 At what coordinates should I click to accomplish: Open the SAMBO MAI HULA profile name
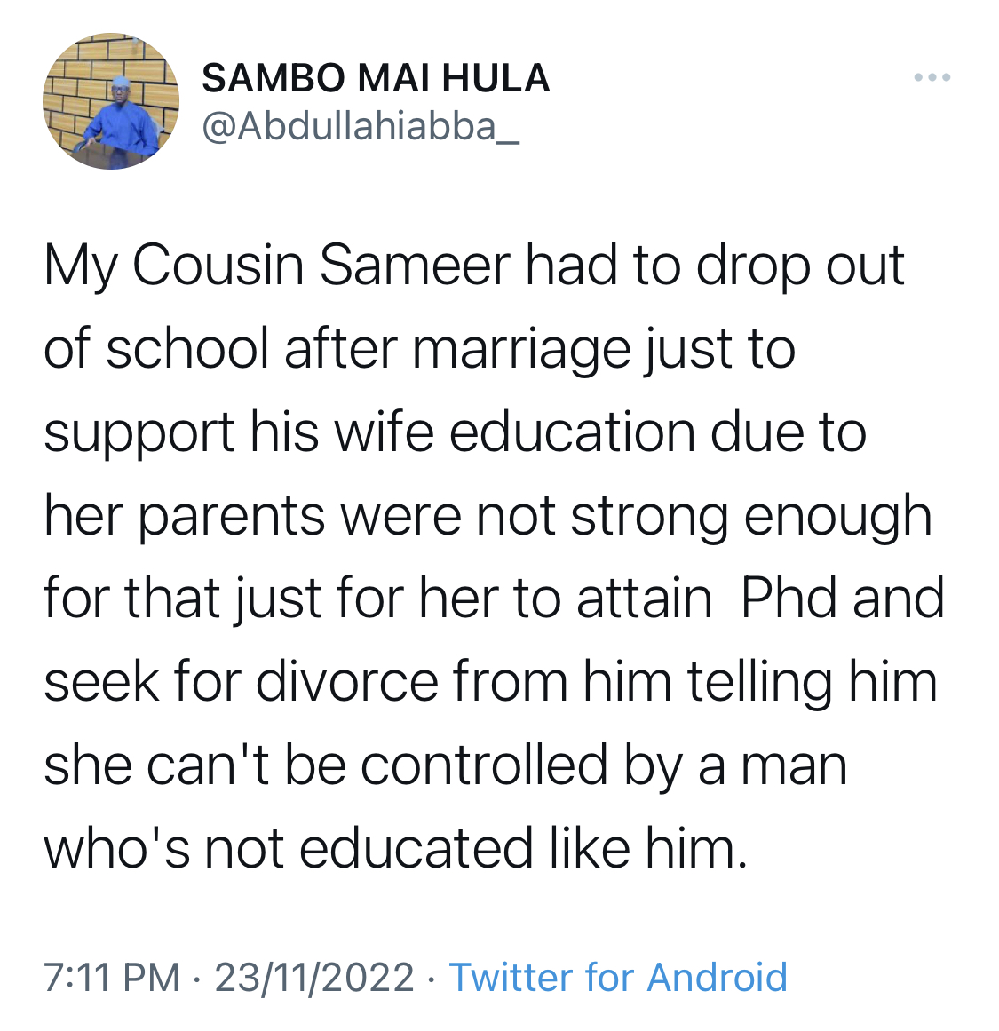pyautogui.click(x=376, y=79)
